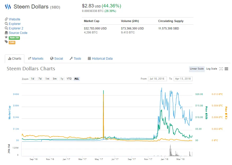Click the 9,413 BTC volume value
This screenshot has width=232, height=165.
pos(128,32)
